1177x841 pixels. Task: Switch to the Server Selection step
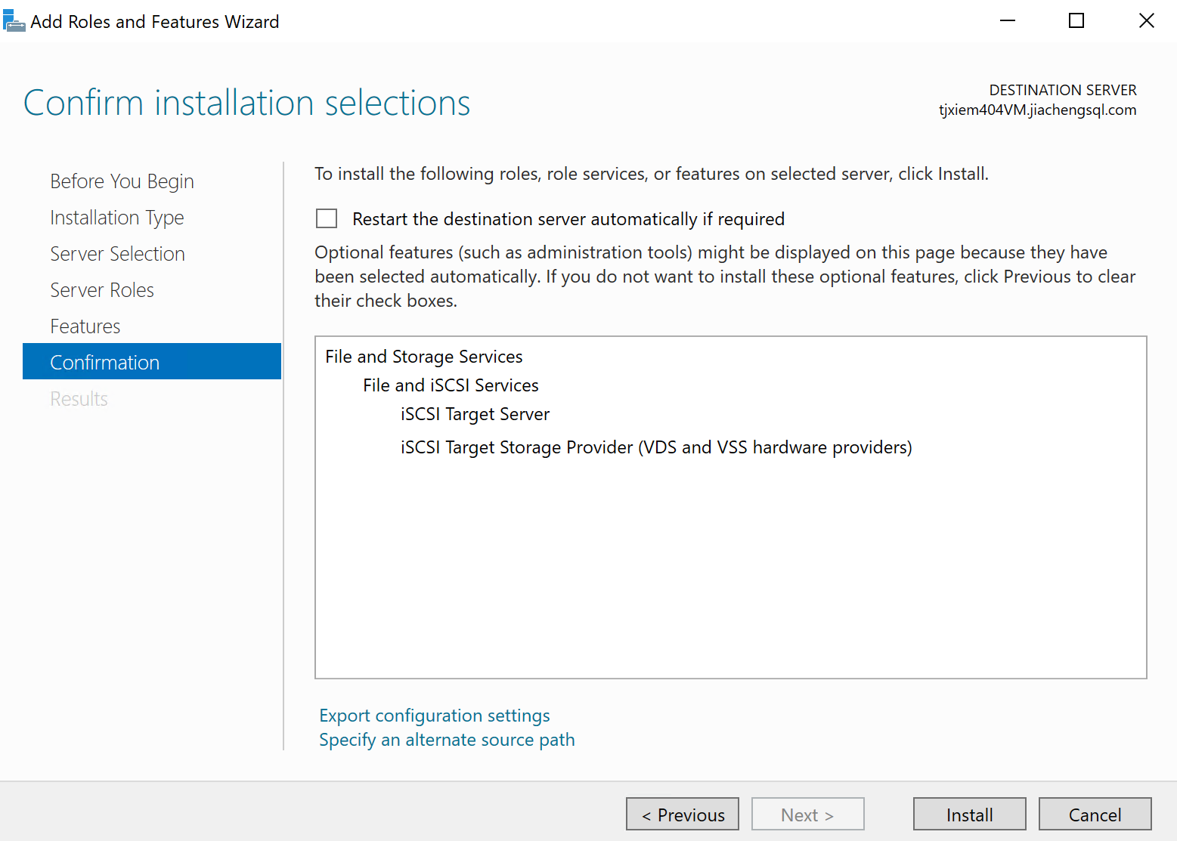[117, 254]
